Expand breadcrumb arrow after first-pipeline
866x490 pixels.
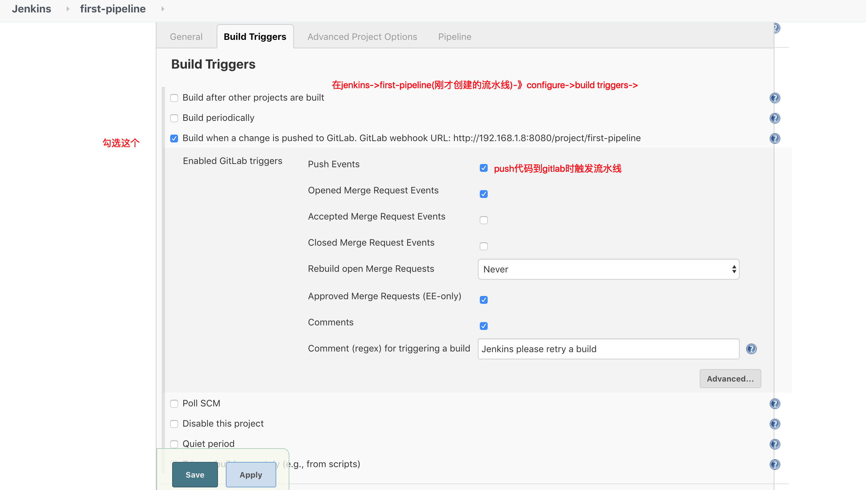163,9
